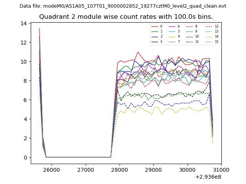Click the x-axis offset text +2.936e8
This screenshot has height=184, width=246.
click(x=208, y=177)
